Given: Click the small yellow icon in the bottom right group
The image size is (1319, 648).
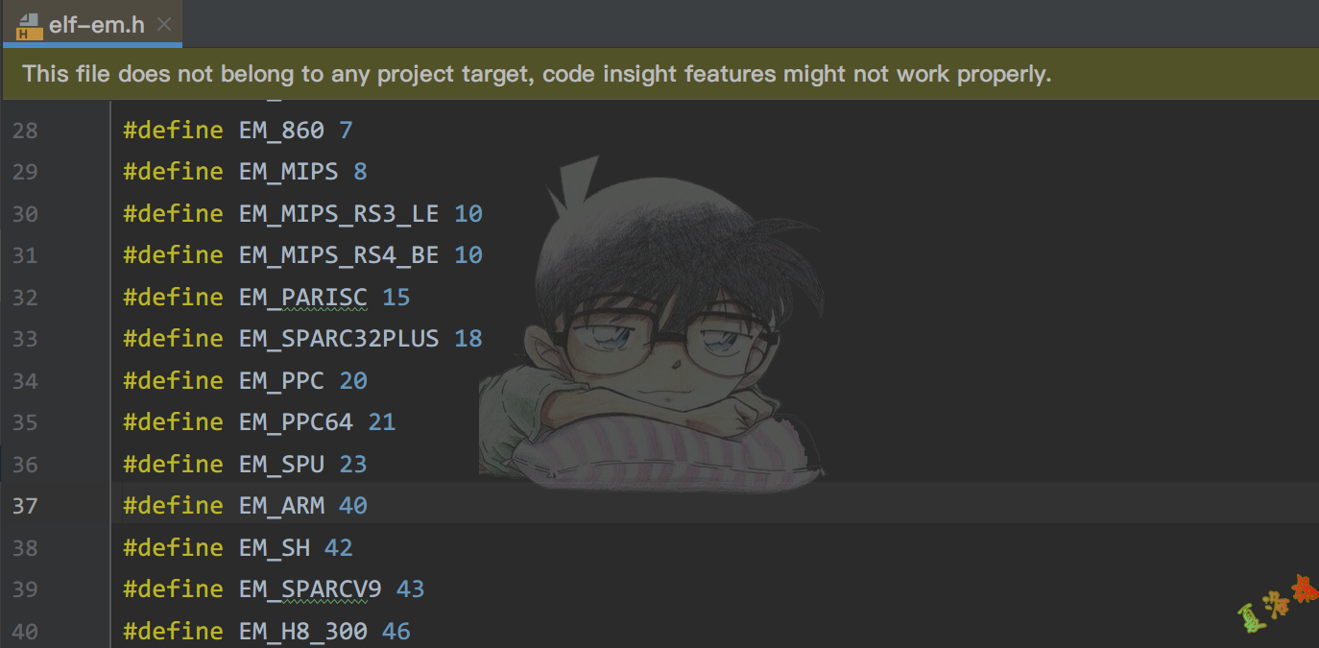Looking at the screenshot, I should click(x=1276, y=603).
